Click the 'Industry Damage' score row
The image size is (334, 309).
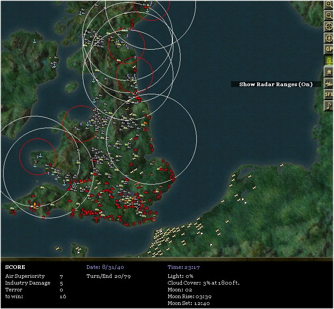click(x=34, y=283)
